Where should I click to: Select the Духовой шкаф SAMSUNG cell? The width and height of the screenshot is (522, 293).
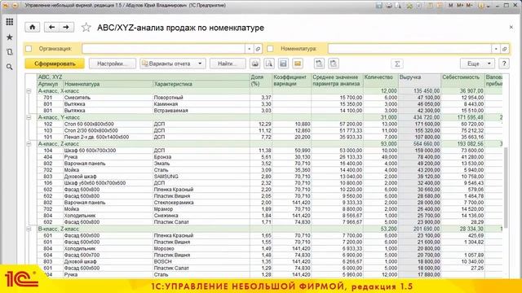[108, 177]
